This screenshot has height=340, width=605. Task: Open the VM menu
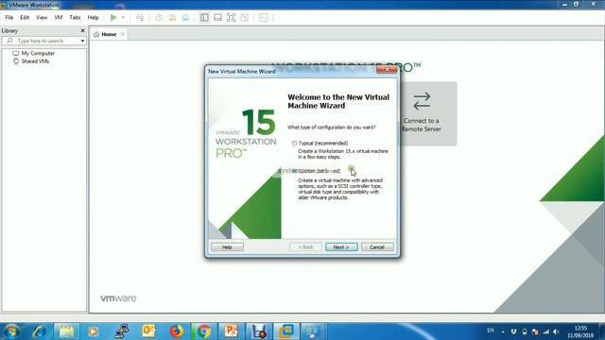[x=59, y=17]
